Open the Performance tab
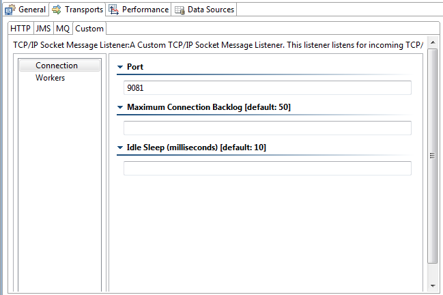 point(139,10)
